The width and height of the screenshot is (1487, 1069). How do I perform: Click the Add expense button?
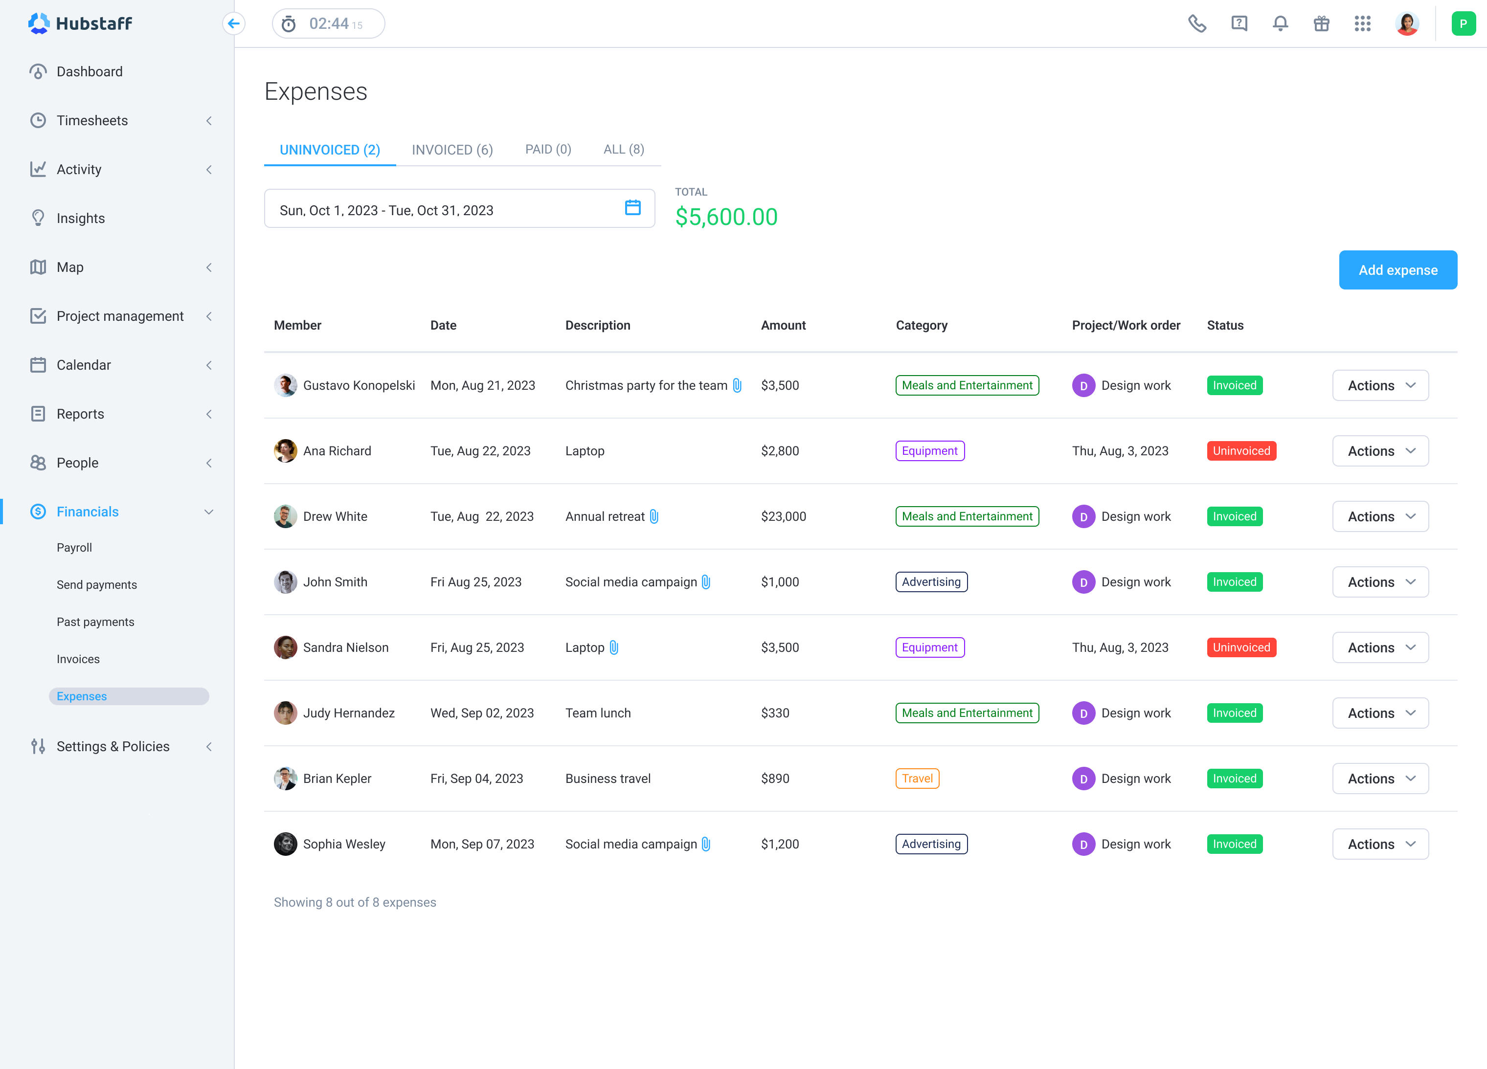pyautogui.click(x=1397, y=270)
